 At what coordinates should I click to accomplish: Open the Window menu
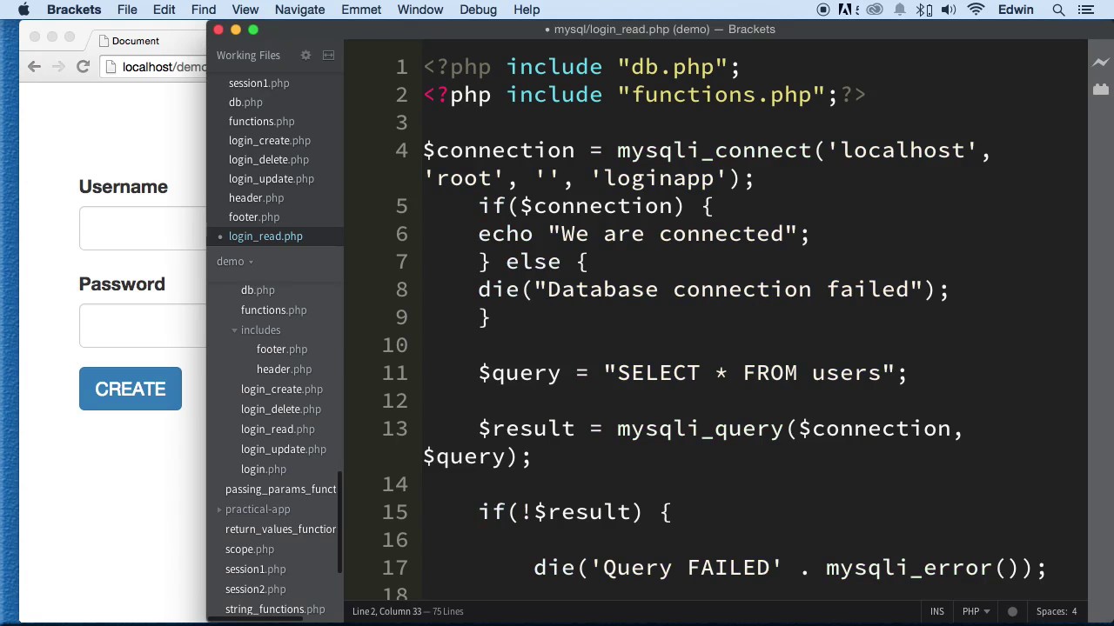[420, 10]
